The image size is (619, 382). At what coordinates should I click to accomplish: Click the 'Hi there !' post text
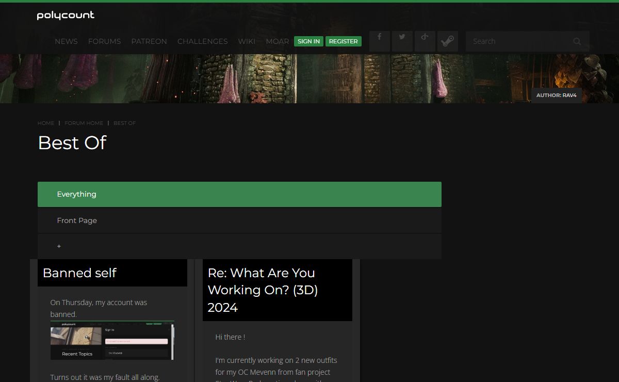point(230,337)
